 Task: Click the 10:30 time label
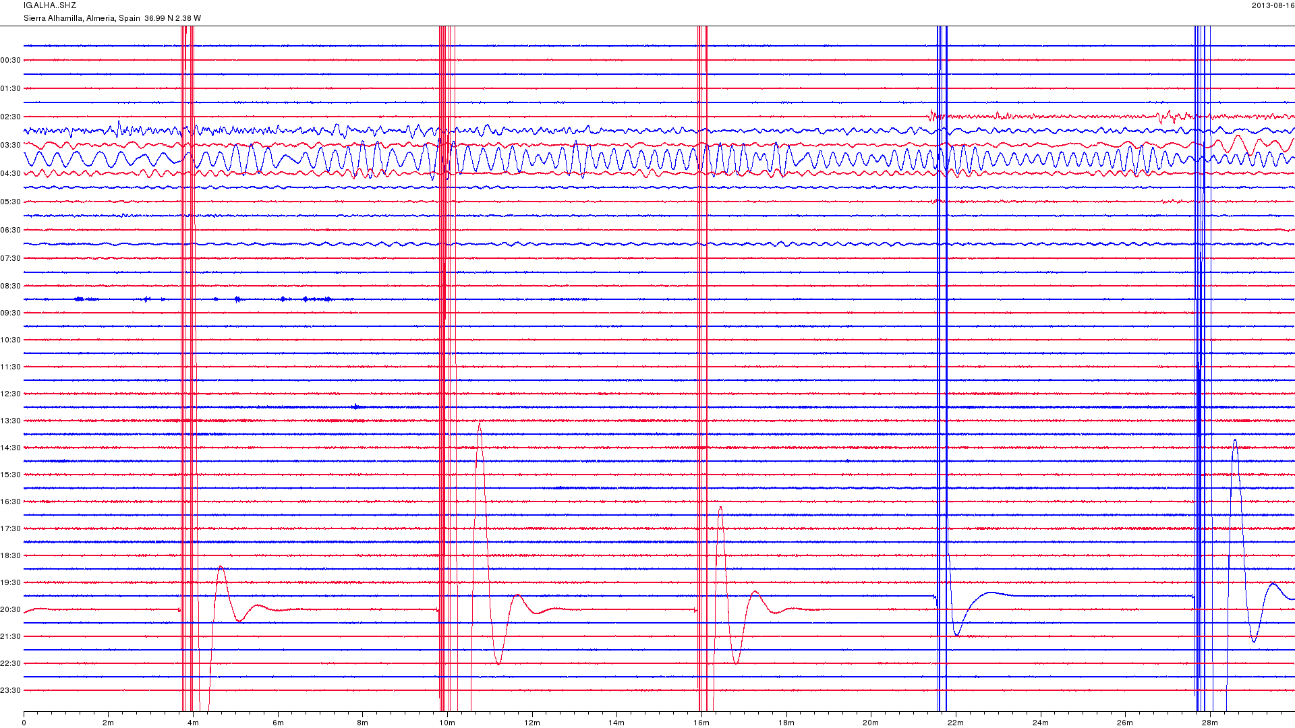pos(11,340)
